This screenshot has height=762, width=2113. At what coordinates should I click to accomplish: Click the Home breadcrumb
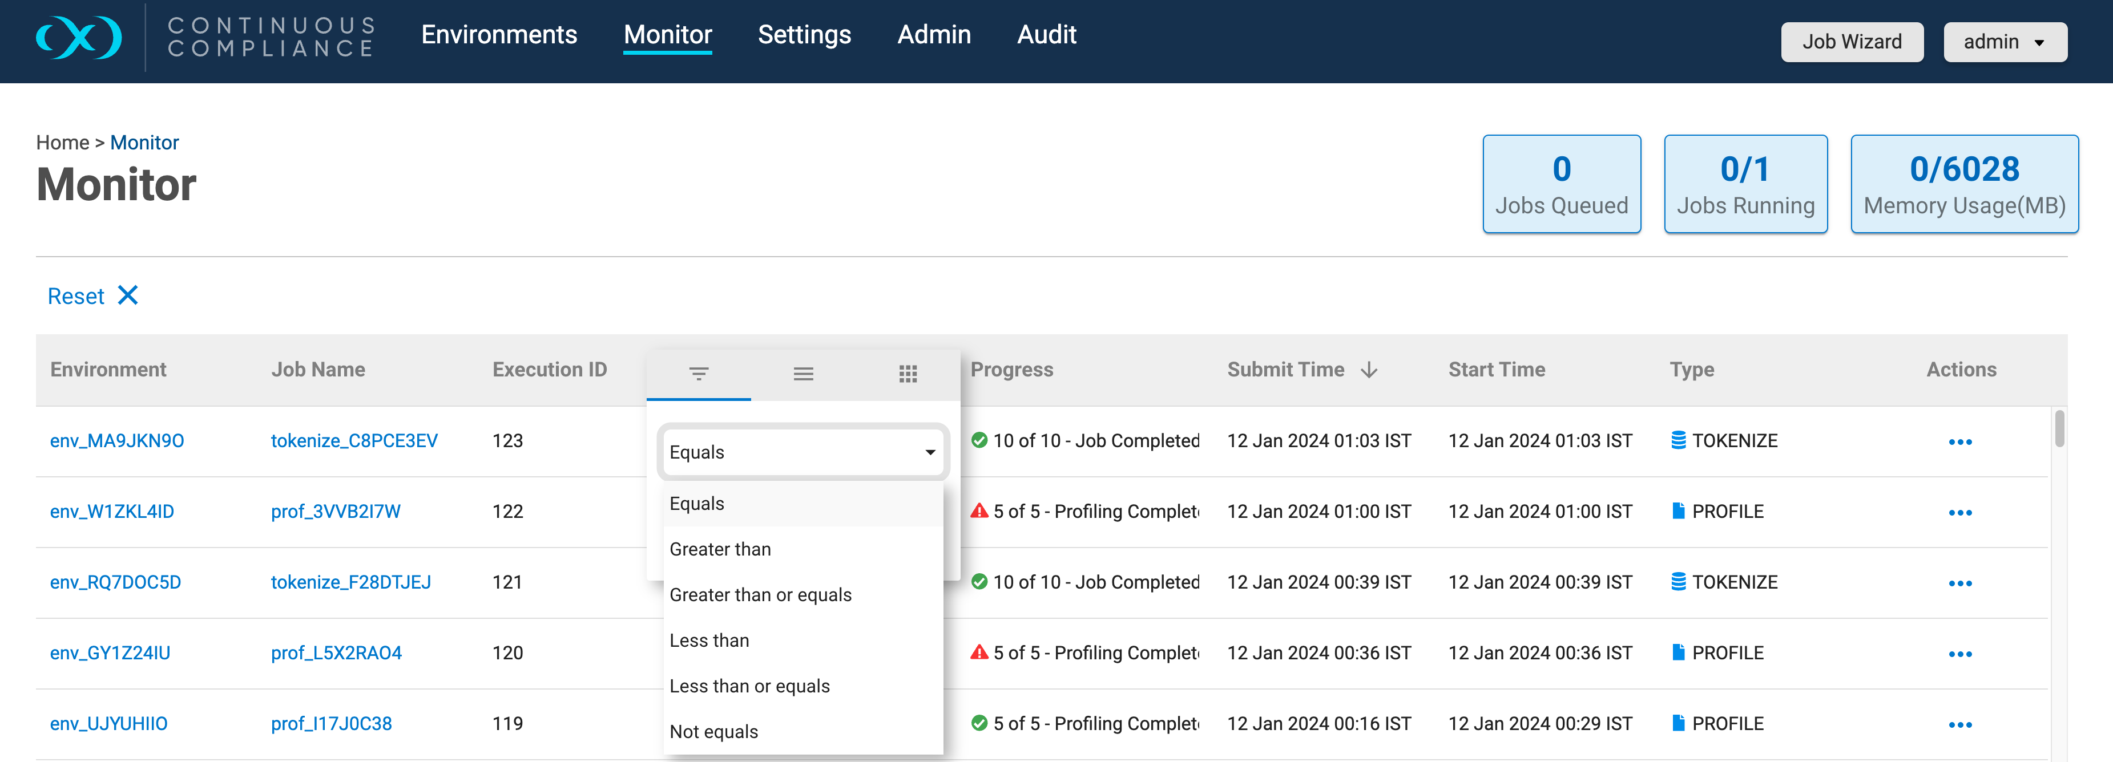[x=62, y=143]
